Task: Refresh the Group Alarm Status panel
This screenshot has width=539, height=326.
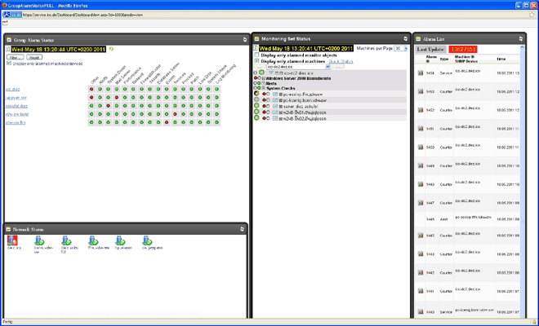Action: (245, 40)
